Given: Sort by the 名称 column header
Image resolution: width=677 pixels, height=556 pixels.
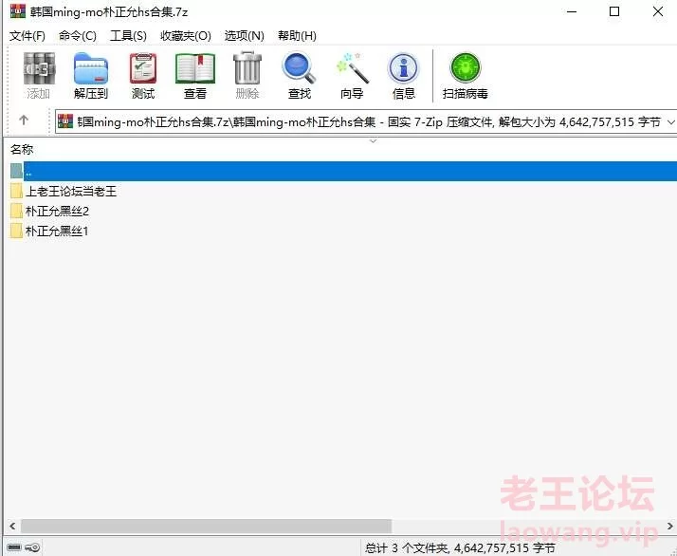Looking at the screenshot, I should tap(22, 150).
